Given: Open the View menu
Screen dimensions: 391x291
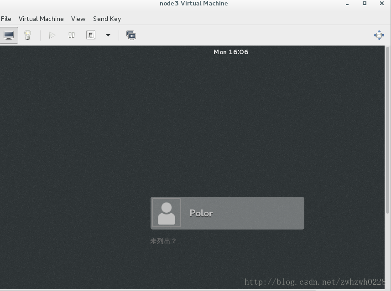Looking at the screenshot, I should 78,19.
